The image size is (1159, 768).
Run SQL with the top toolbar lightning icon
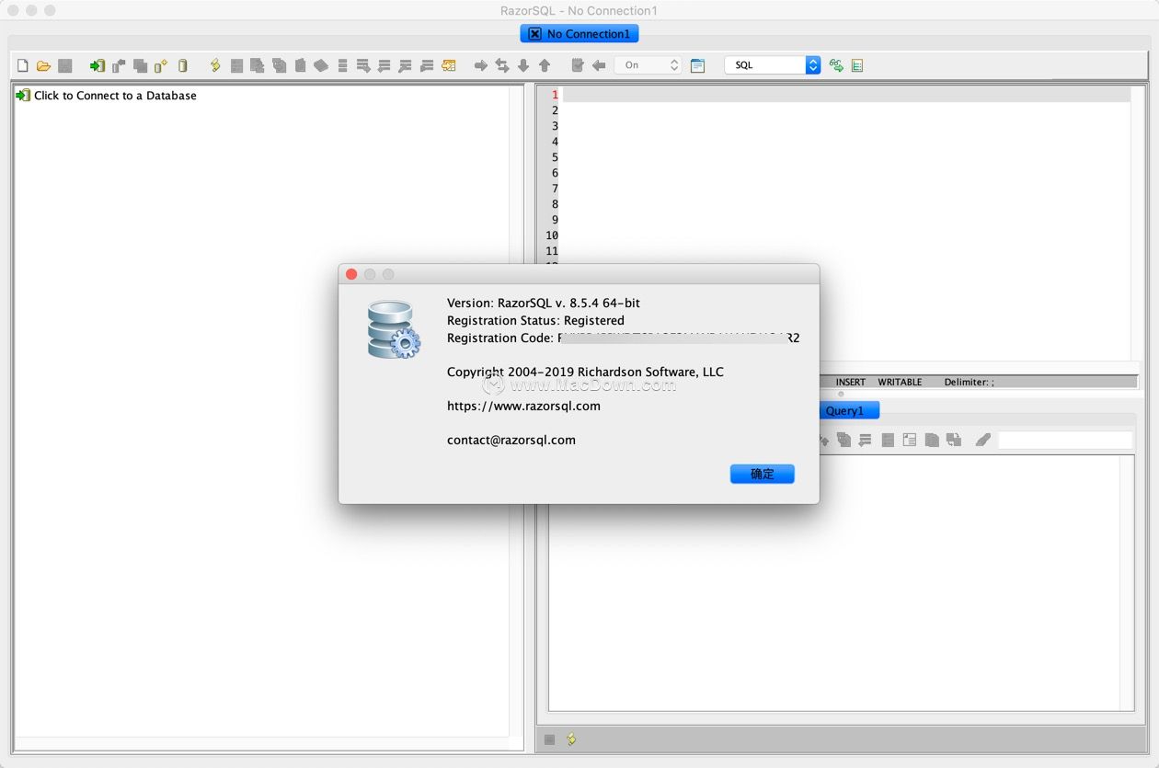coord(215,65)
